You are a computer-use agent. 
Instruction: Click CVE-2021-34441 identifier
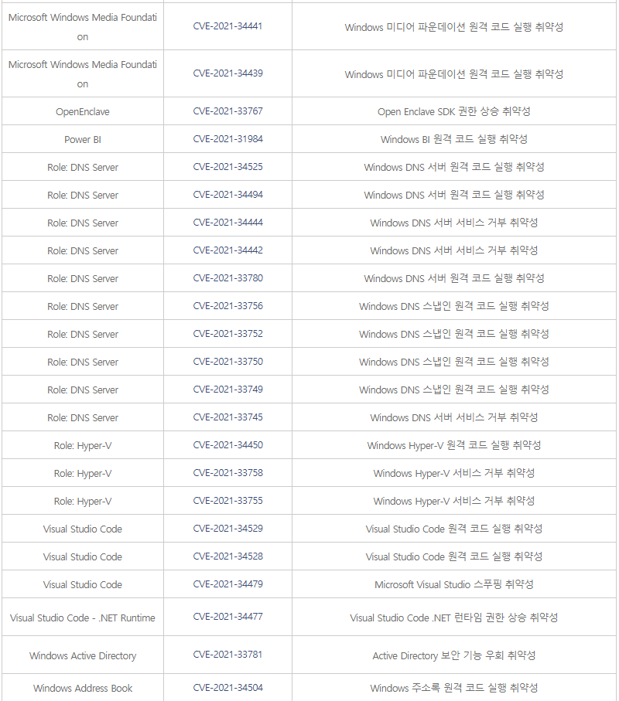pyautogui.click(x=227, y=26)
